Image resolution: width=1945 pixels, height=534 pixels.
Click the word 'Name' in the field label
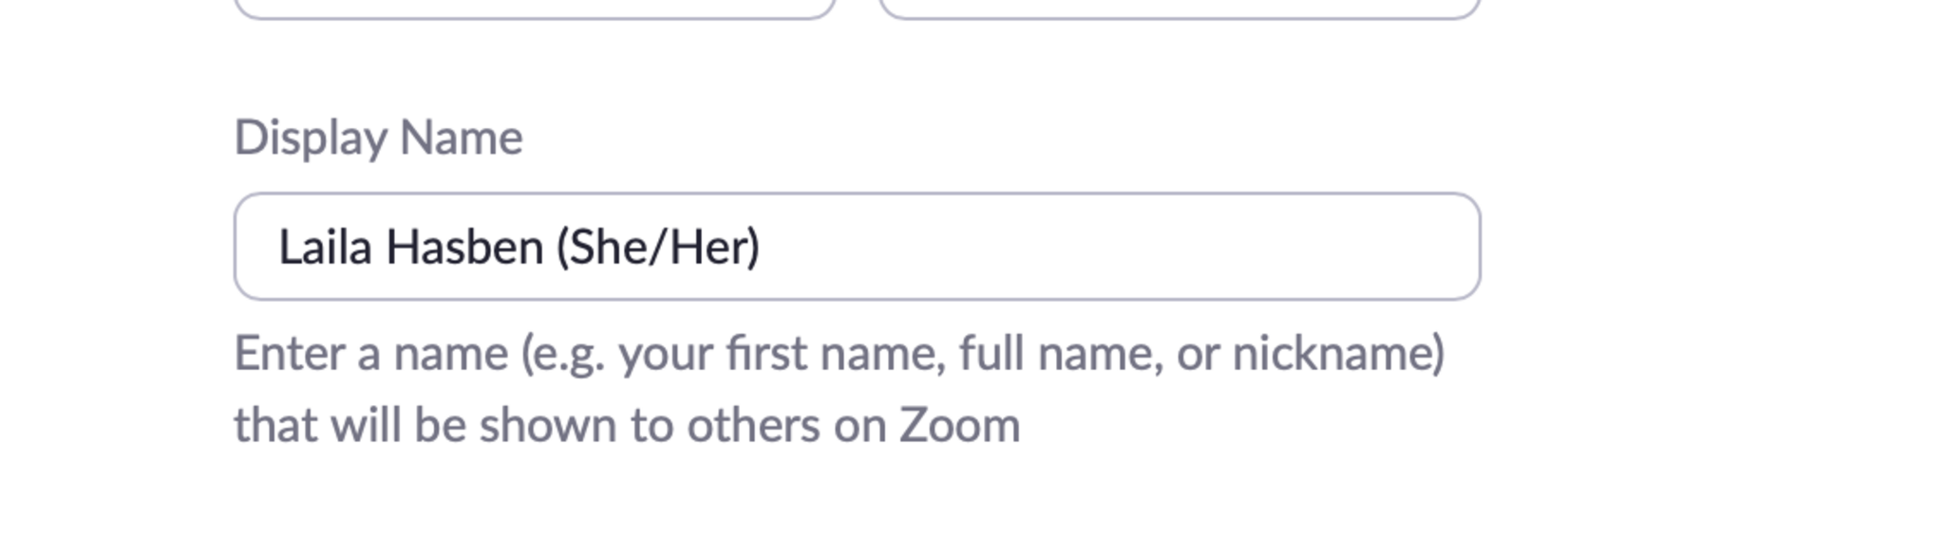click(461, 138)
